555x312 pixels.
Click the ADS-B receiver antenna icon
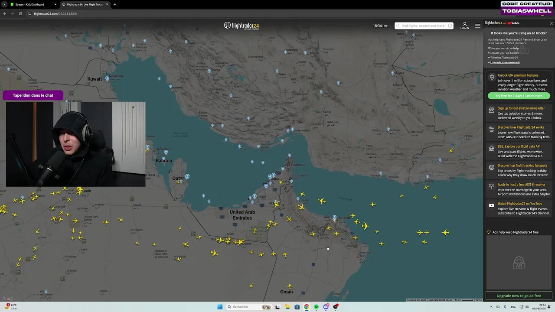492,186
